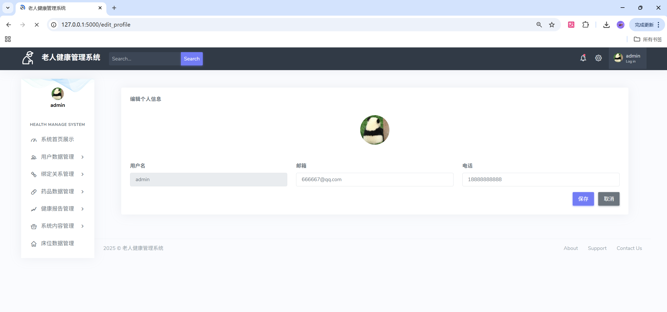This screenshot has width=667, height=312.
Task: Click the 邮箱 email input field
Action: [x=375, y=179]
